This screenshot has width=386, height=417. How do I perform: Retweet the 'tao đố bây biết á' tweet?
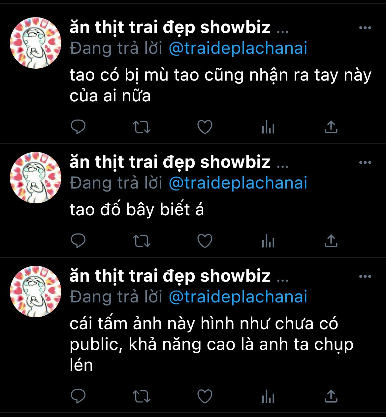[141, 241]
